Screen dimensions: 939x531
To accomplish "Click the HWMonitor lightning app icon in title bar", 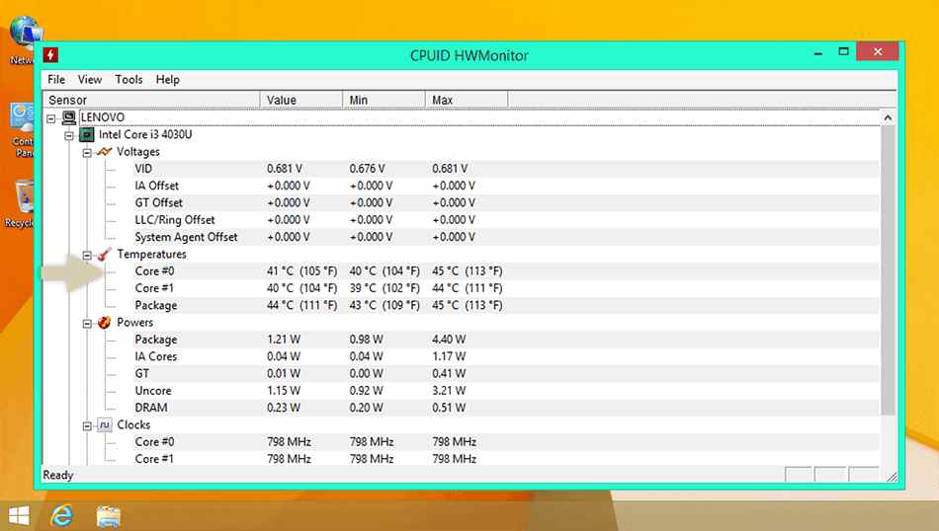I will pyautogui.click(x=50, y=55).
